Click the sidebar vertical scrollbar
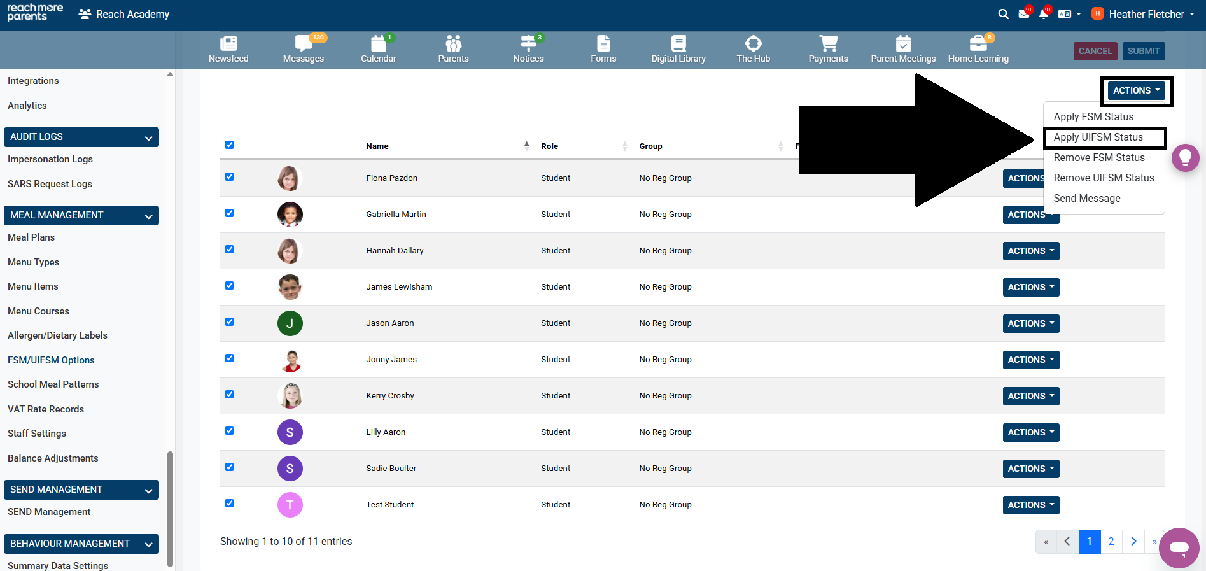 (170, 508)
